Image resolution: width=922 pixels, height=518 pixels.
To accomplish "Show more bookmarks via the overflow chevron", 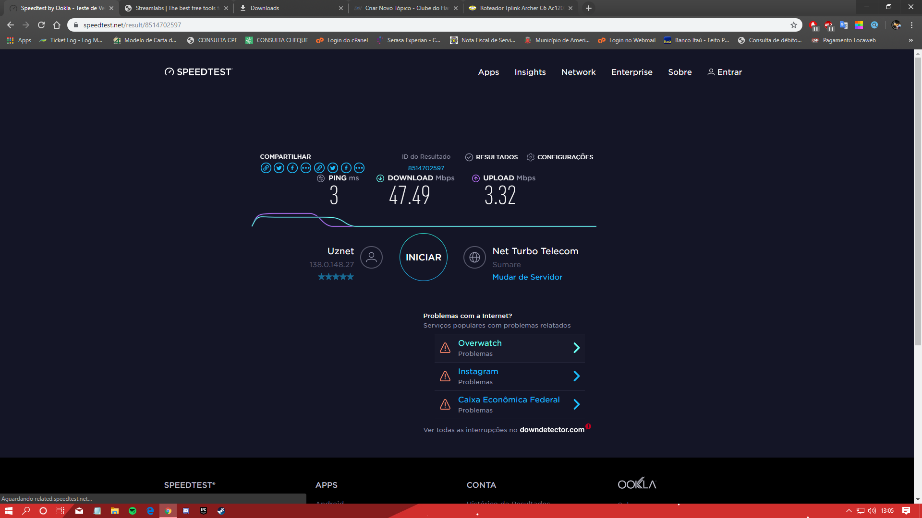I will point(911,40).
